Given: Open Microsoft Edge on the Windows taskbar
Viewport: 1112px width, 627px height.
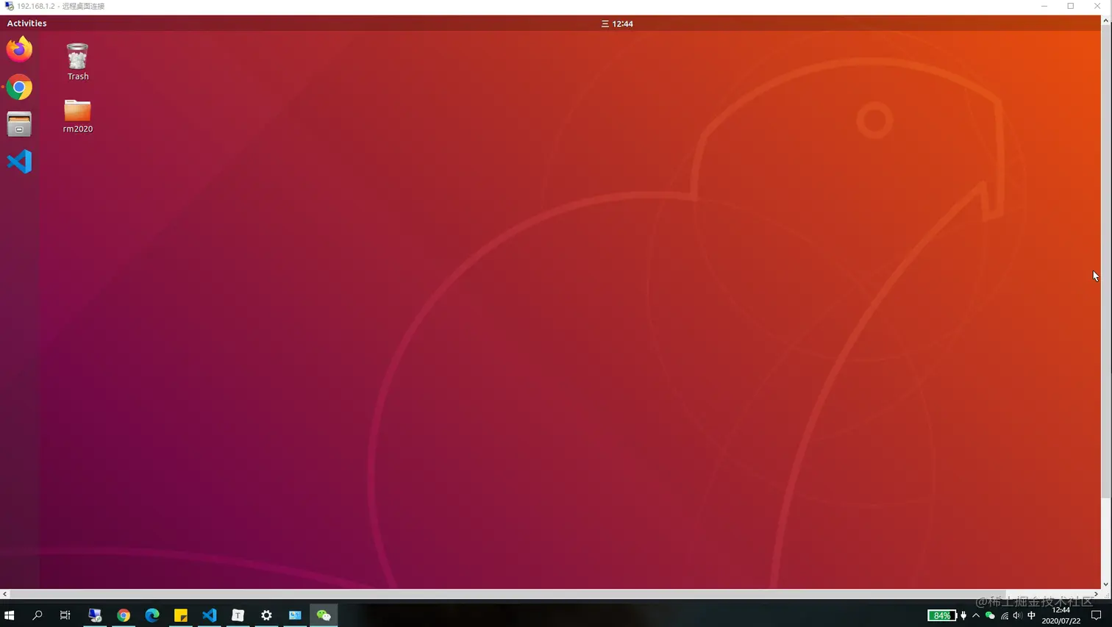Looking at the screenshot, I should click(x=152, y=615).
